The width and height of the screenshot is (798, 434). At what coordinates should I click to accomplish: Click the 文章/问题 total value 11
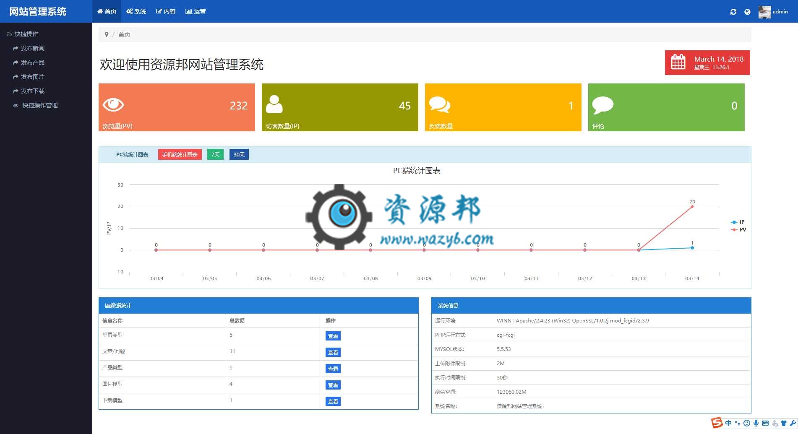(x=232, y=351)
